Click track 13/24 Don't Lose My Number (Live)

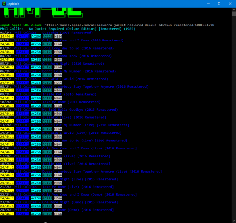click(65, 125)
